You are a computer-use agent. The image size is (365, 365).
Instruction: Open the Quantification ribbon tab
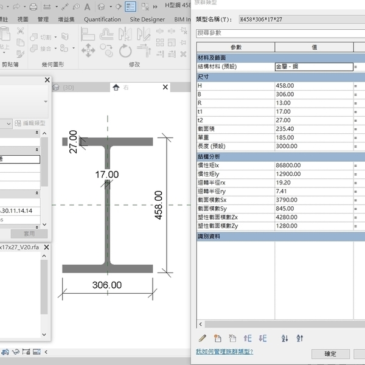[102, 19]
